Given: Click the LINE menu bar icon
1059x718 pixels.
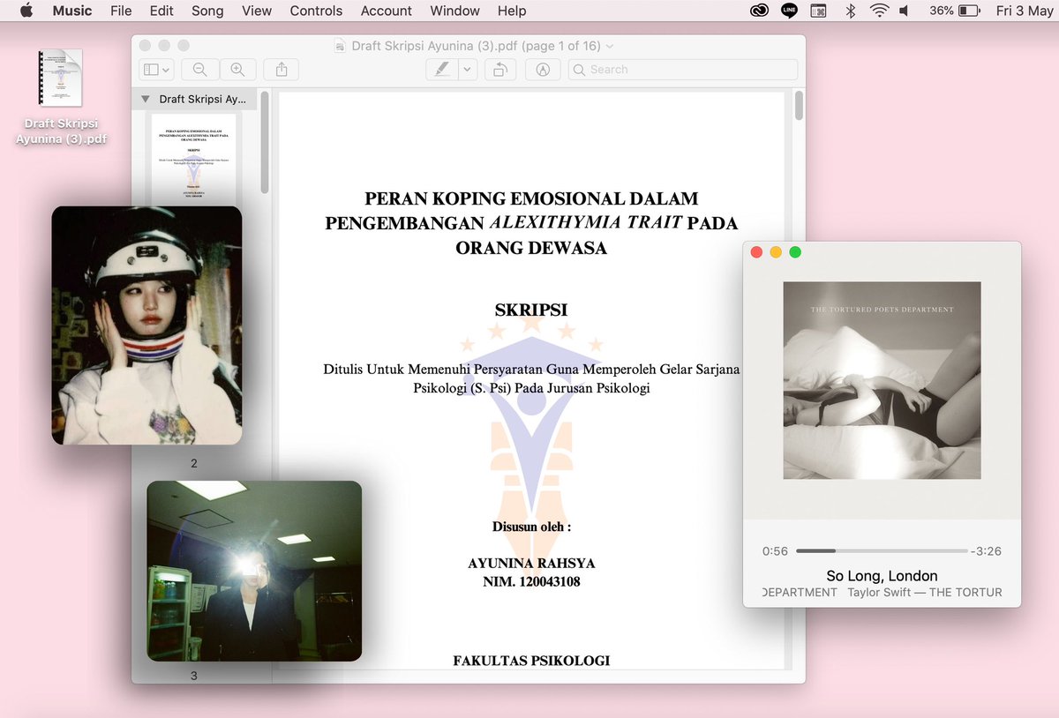Looking at the screenshot, I should click(x=789, y=11).
